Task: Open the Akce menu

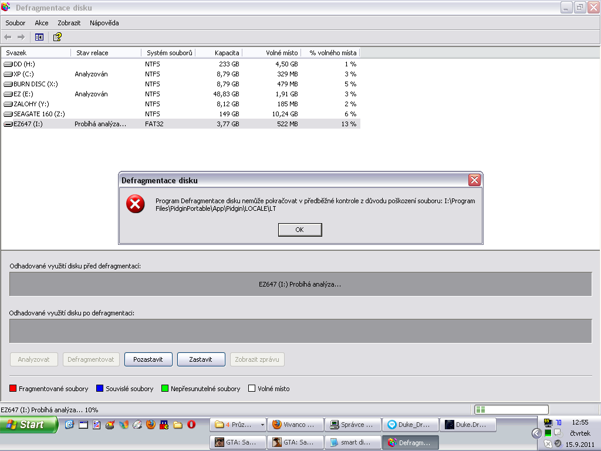Action: (x=42, y=23)
